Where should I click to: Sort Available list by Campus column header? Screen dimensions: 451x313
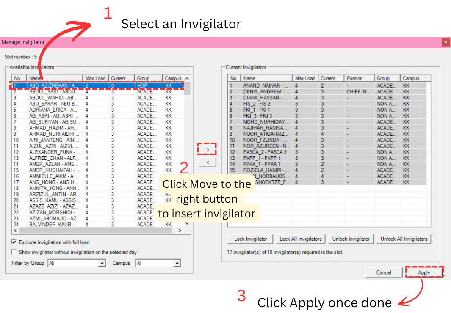click(173, 78)
